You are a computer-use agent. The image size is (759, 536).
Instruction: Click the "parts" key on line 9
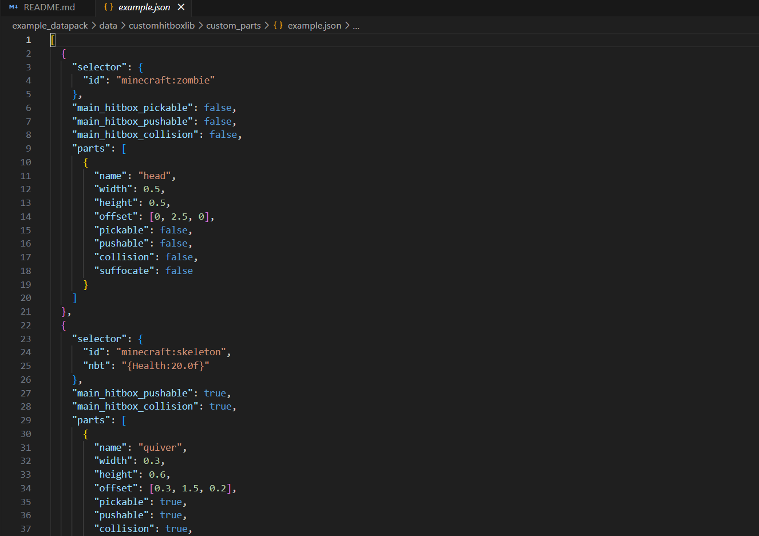(x=92, y=149)
